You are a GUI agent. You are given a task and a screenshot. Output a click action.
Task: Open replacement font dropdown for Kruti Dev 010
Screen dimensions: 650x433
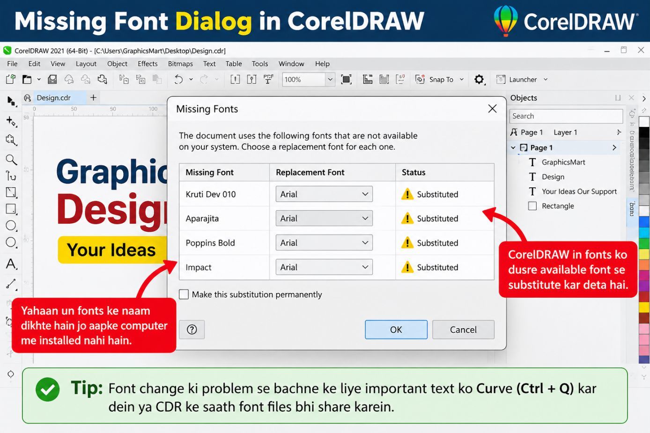(x=324, y=194)
